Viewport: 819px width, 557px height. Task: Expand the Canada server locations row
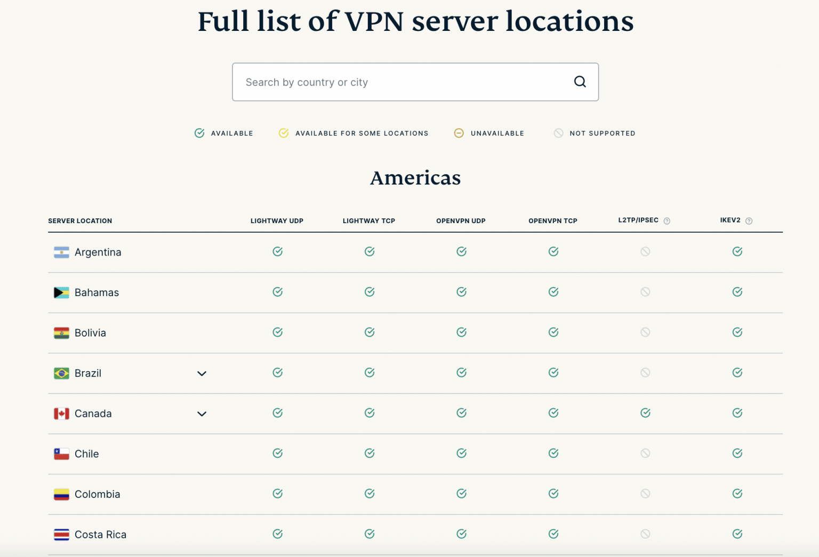click(x=202, y=414)
